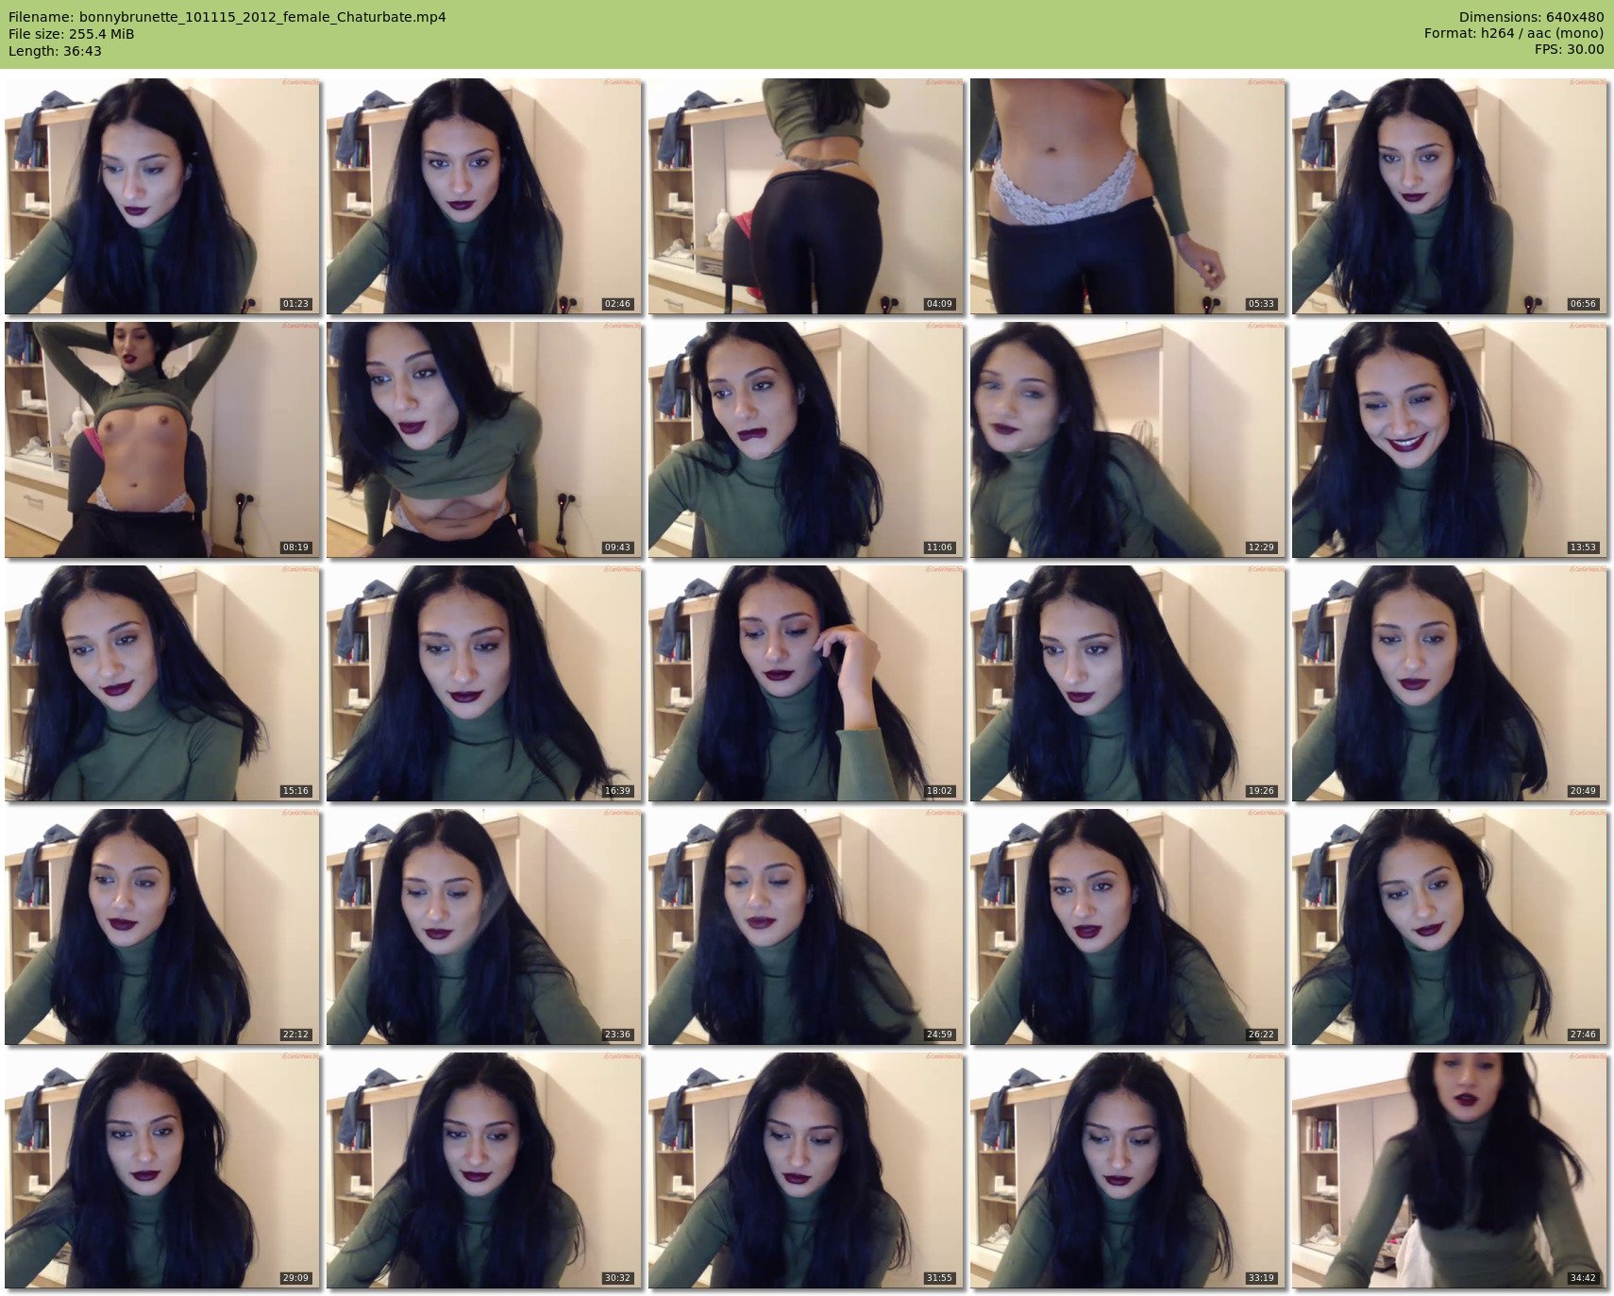
Task: Select the frame stamped 30:32
Action: click(x=484, y=1170)
